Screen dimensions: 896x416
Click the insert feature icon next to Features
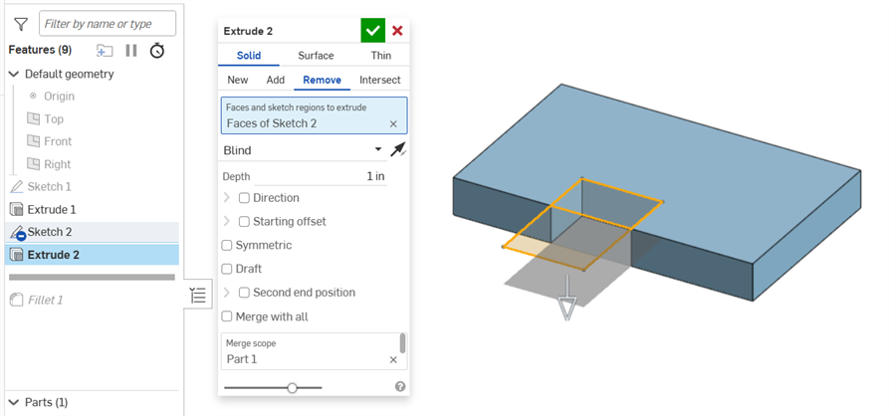(x=105, y=50)
